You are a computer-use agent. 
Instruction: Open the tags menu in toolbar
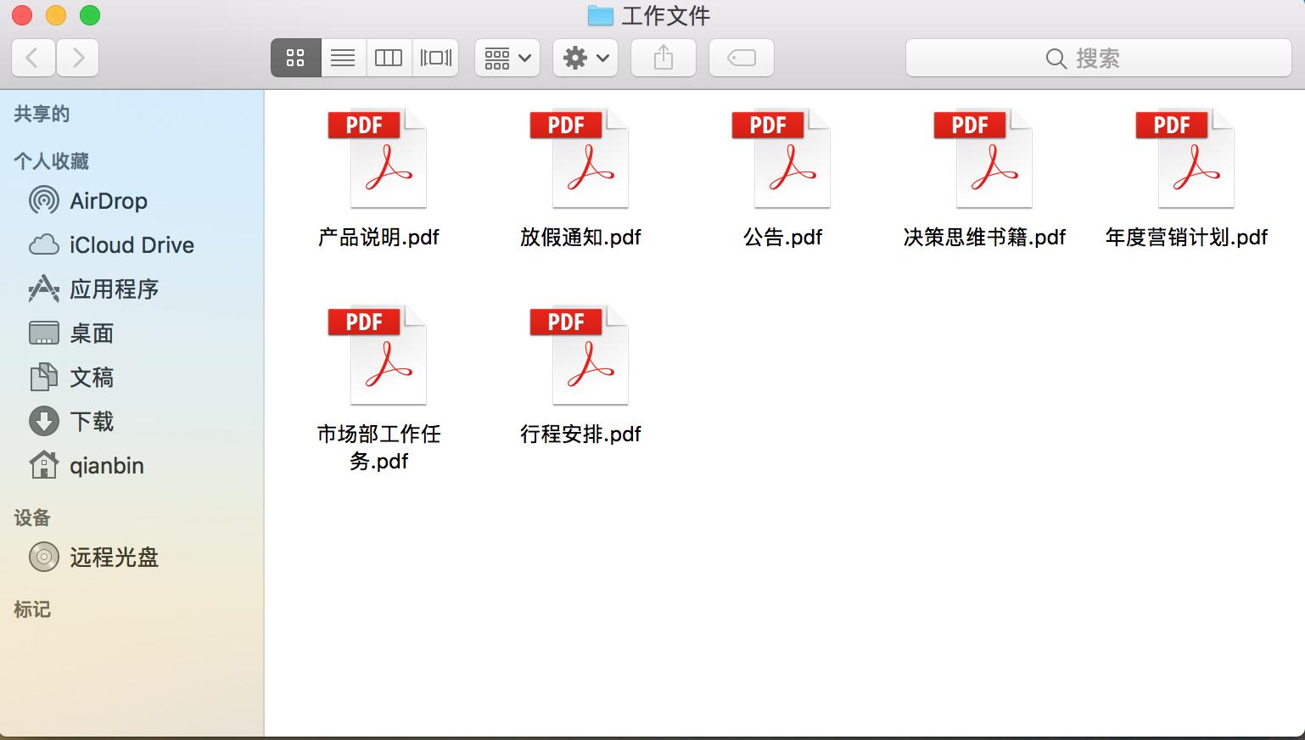741,58
